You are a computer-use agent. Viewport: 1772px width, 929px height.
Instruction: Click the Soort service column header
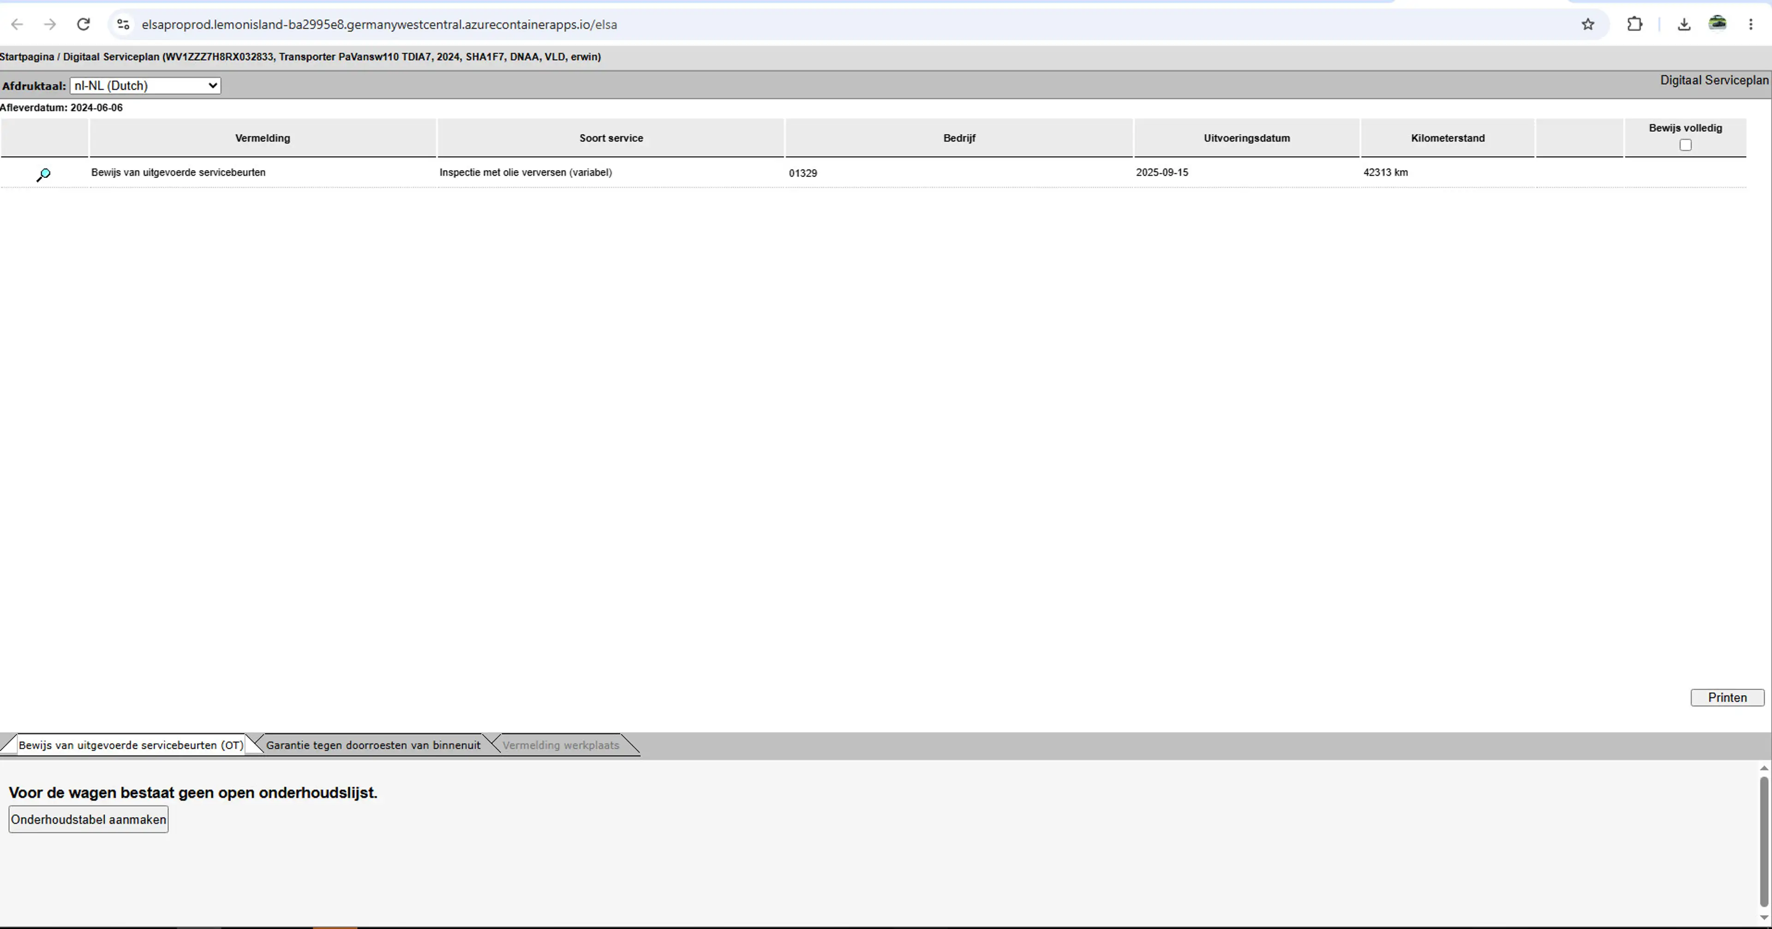pyautogui.click(x=611, y=138)
